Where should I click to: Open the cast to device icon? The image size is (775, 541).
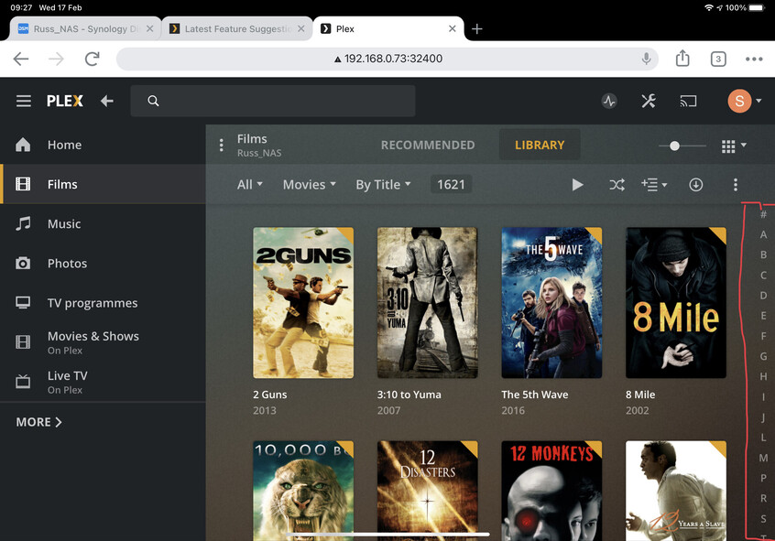[x=688, y=102]
